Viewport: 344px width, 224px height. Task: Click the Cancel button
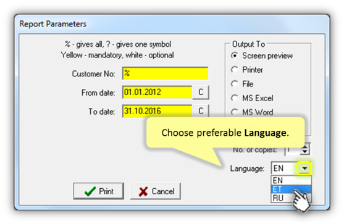click(x=156, y=191)
